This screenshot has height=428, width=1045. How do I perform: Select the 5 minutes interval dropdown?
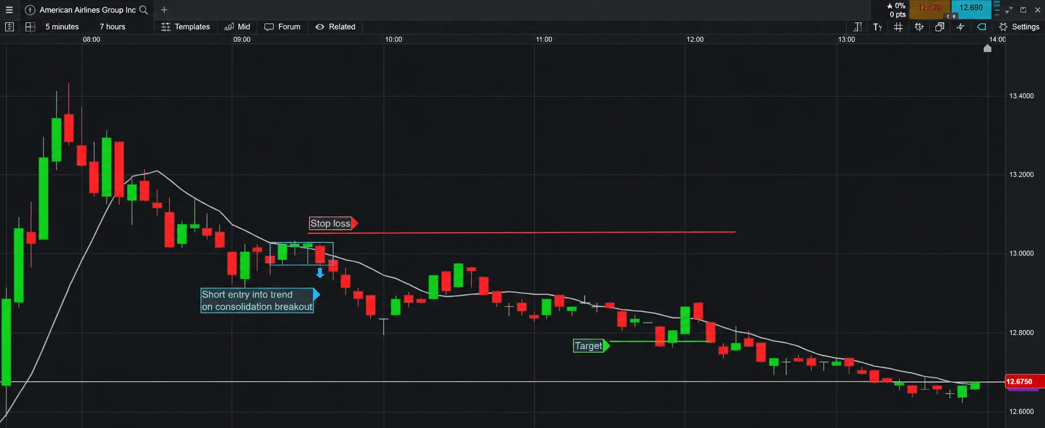click(x=62, y=27)
